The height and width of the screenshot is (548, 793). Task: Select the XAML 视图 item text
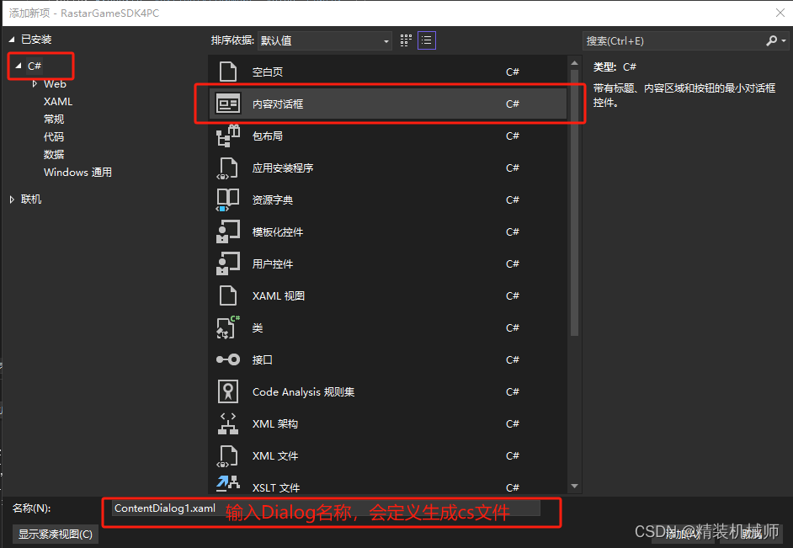tap(279, 295)
